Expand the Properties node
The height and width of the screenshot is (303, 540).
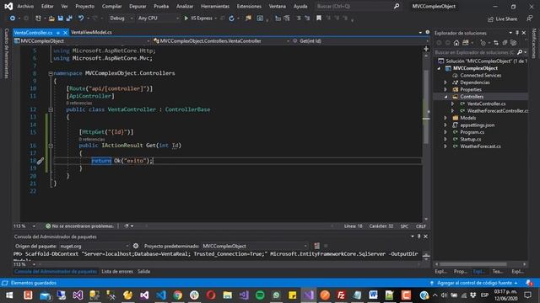445,90
